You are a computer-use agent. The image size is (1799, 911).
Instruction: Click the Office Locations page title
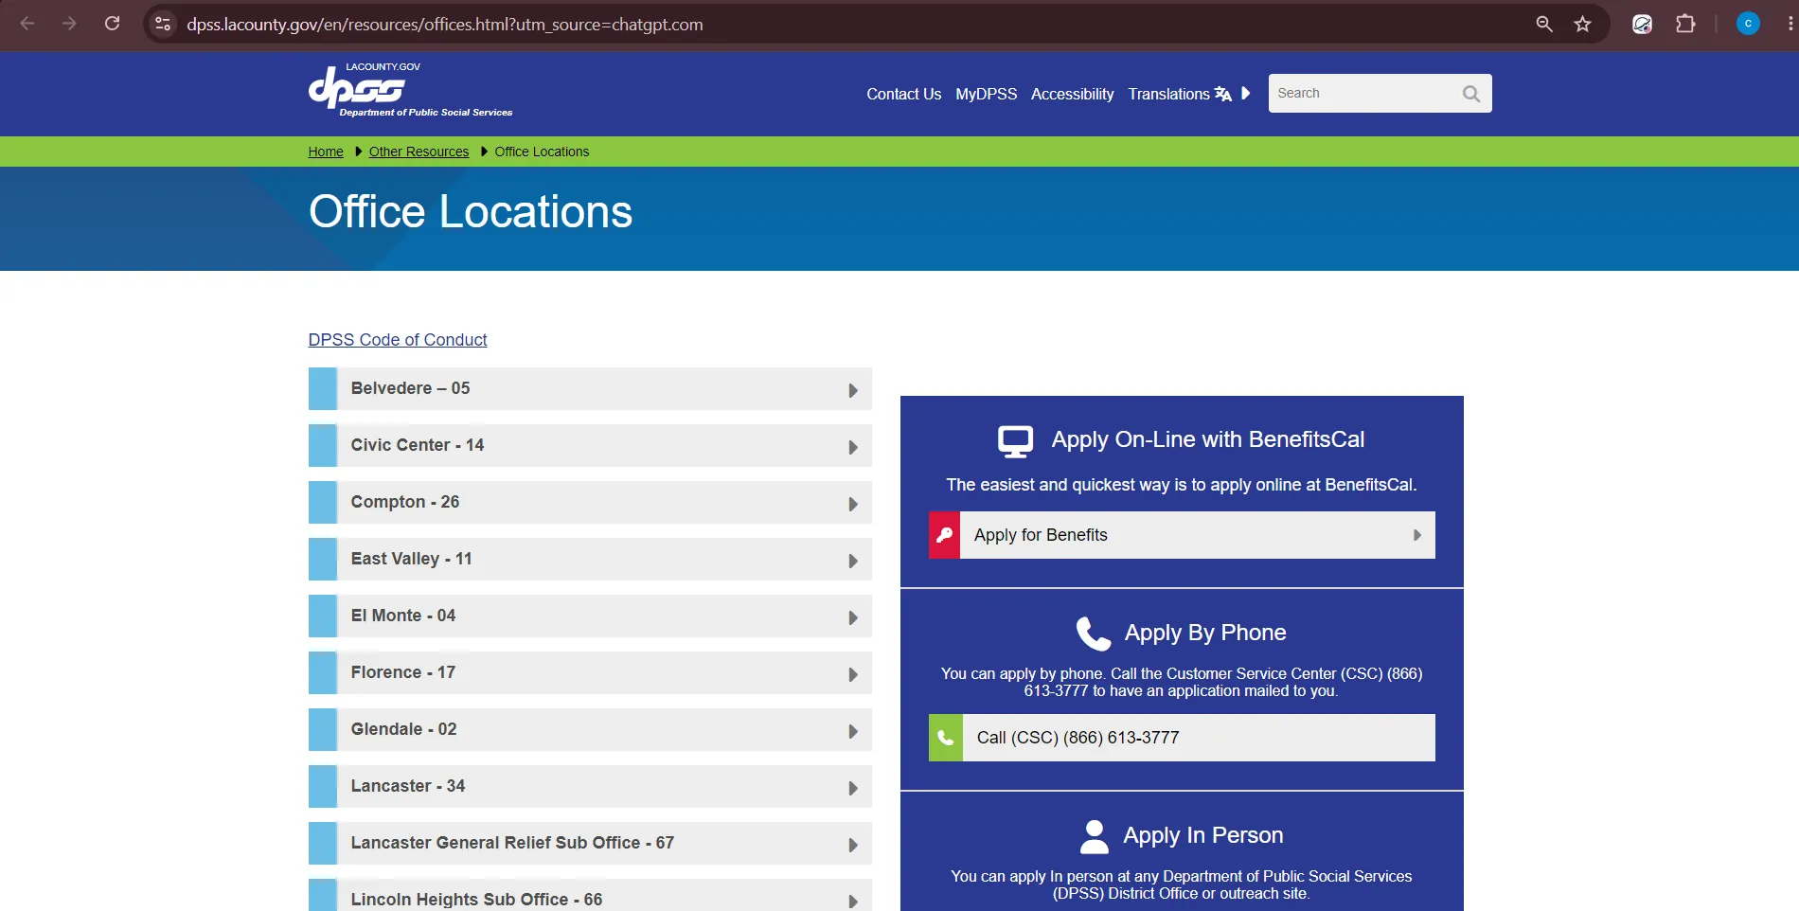pyautogui.click(x=471, y=211)
